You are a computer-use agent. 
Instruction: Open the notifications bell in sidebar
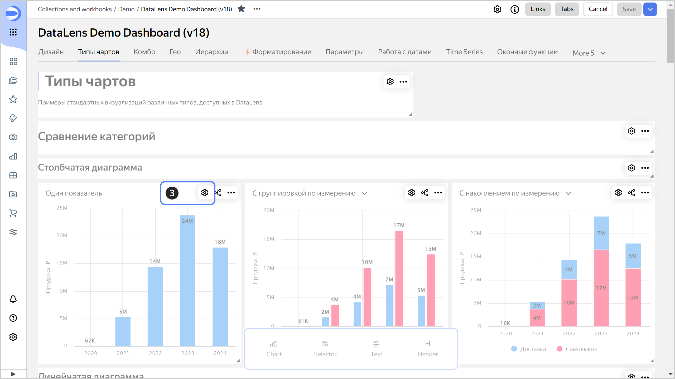(x=13, y=299)
